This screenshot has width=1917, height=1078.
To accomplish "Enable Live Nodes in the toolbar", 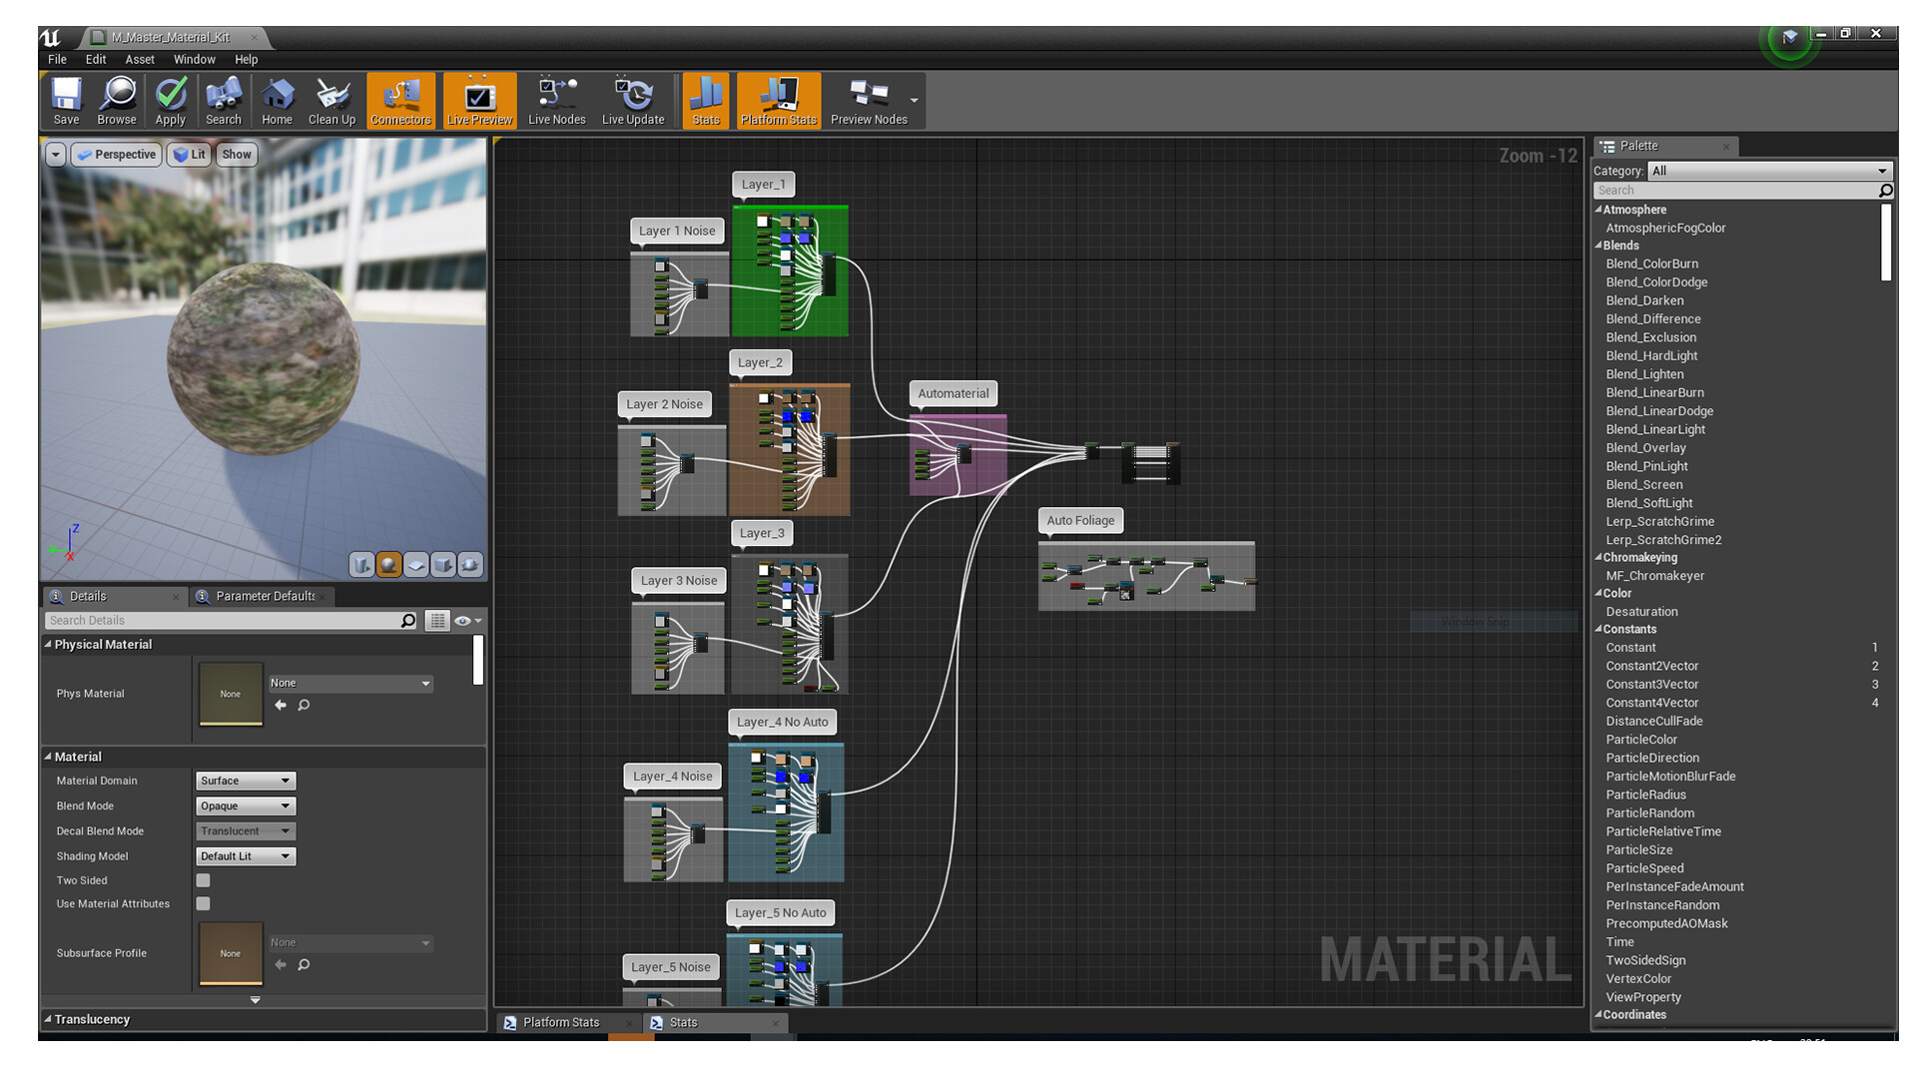I will click(555, 100).
